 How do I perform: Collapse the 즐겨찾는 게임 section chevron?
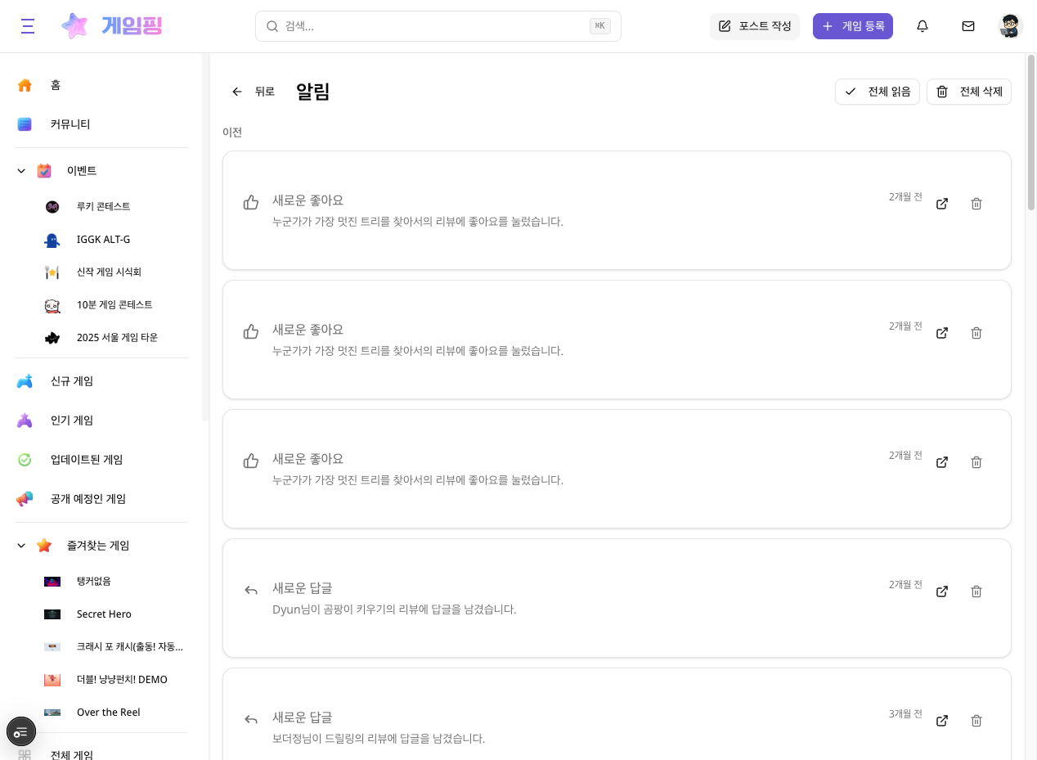20,546
